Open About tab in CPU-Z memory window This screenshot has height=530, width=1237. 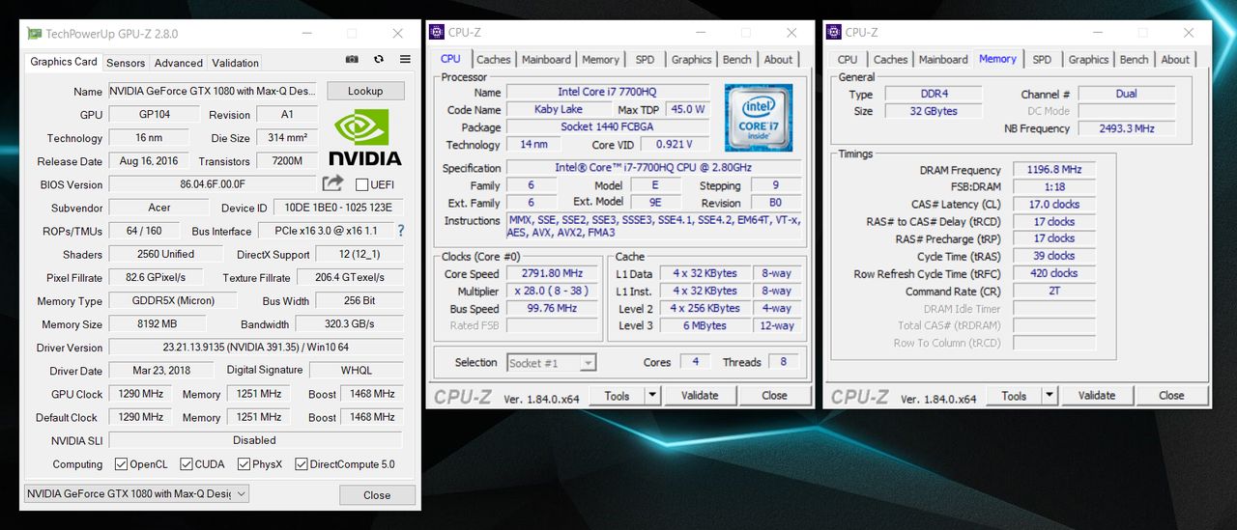click(x=1175, y=59)
